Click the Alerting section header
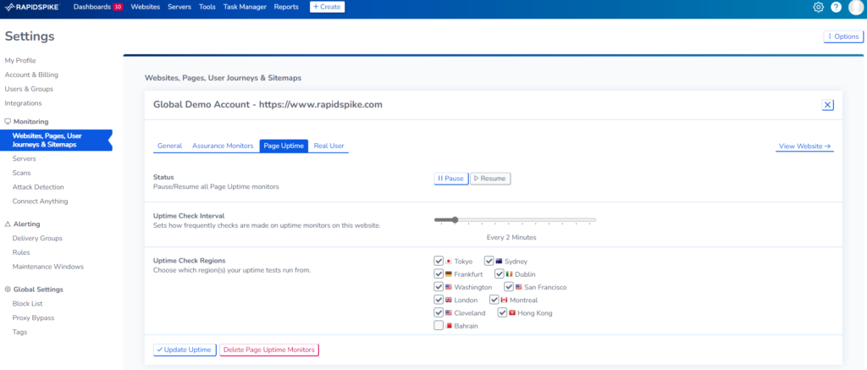This screenshot has height=370, width=867. click(22, 224)
